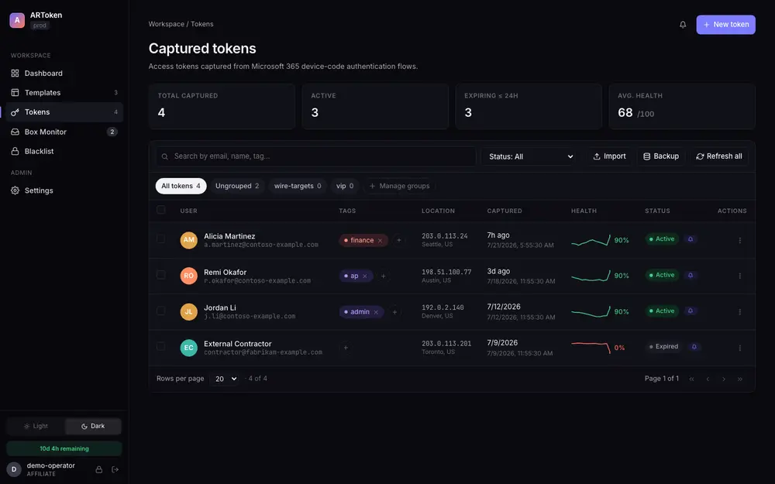Select the checkbox for Alicia Martinez
Image resolution: width=775 pixels, height=484 pixels.
tap(160, 239)
